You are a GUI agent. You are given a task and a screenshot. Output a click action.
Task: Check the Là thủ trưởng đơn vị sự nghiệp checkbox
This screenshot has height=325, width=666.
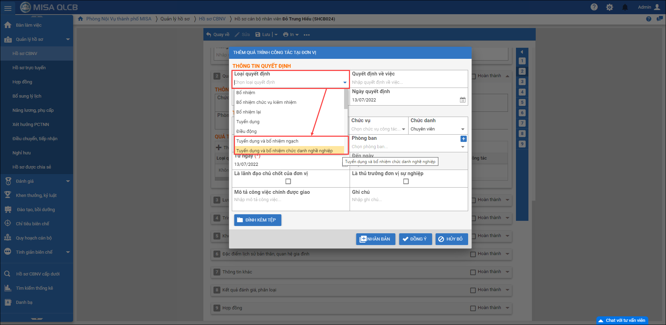pos(406,181)
